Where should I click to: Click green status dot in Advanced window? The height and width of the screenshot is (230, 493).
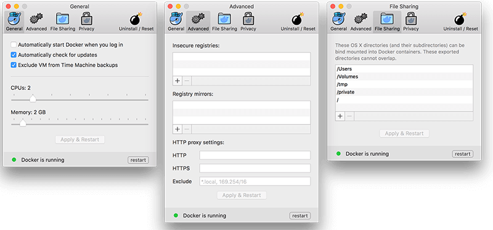pos(176,216)
